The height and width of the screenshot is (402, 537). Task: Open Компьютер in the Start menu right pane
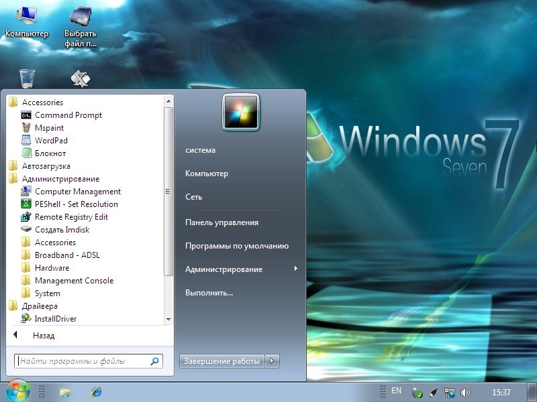(207, 174)
